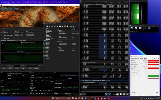The image size is (161, 100).
Task: Click GPU-Z screenshot camera icon
Action: 154,58
